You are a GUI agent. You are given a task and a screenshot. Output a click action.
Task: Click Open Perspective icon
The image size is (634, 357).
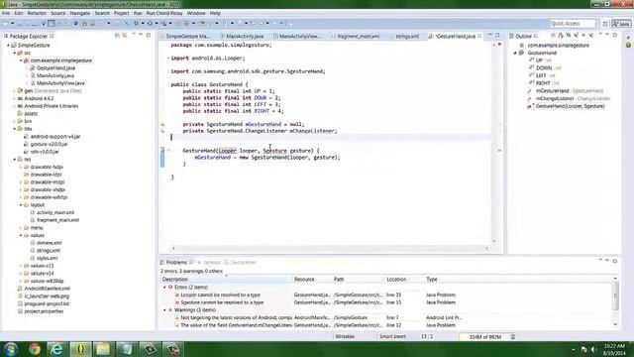tap(605, 24)
